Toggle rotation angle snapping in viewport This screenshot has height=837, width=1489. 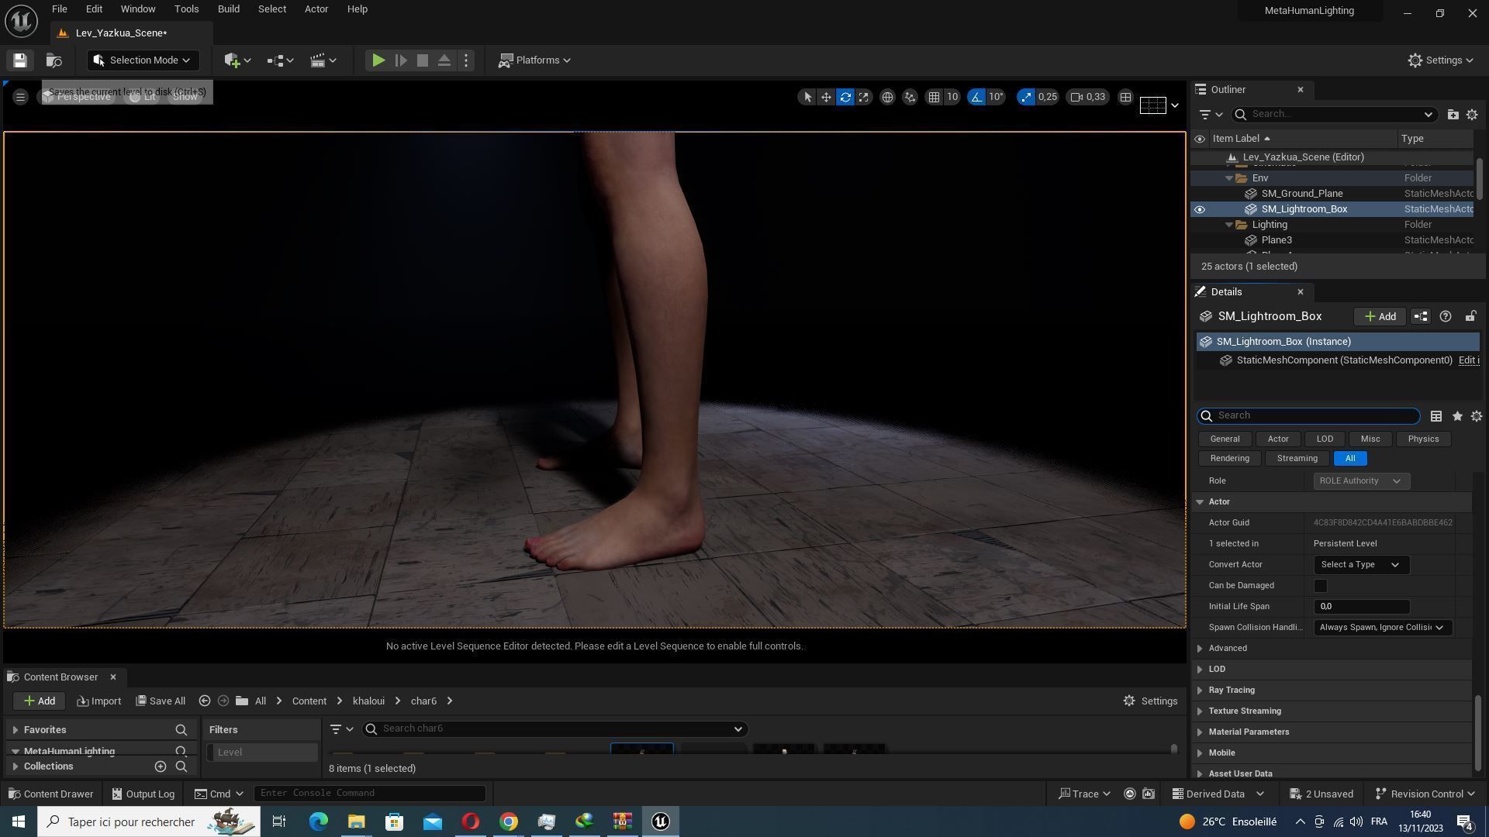(x=976, y=97)
